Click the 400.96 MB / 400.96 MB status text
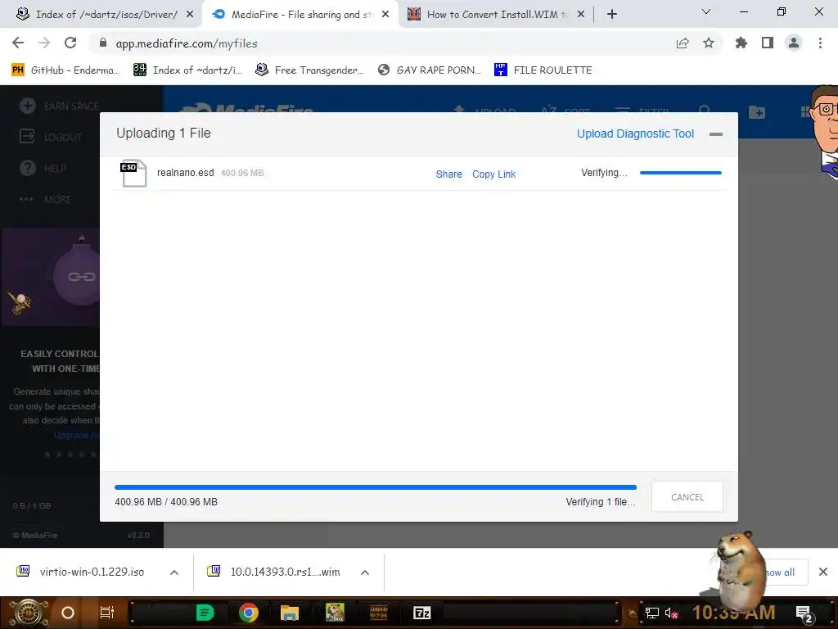This screenshot has width=838, height=629. click(166, 502)
